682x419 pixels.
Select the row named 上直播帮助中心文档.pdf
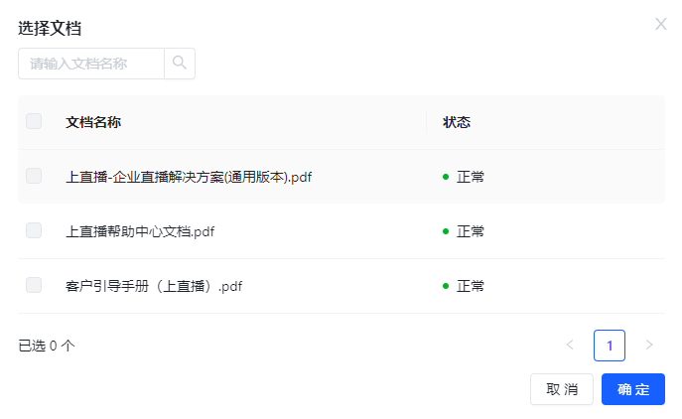click(341, 231)
